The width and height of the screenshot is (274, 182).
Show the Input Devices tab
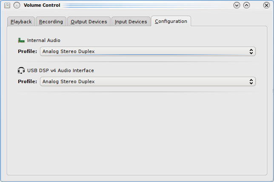click(x=131, y=22)
